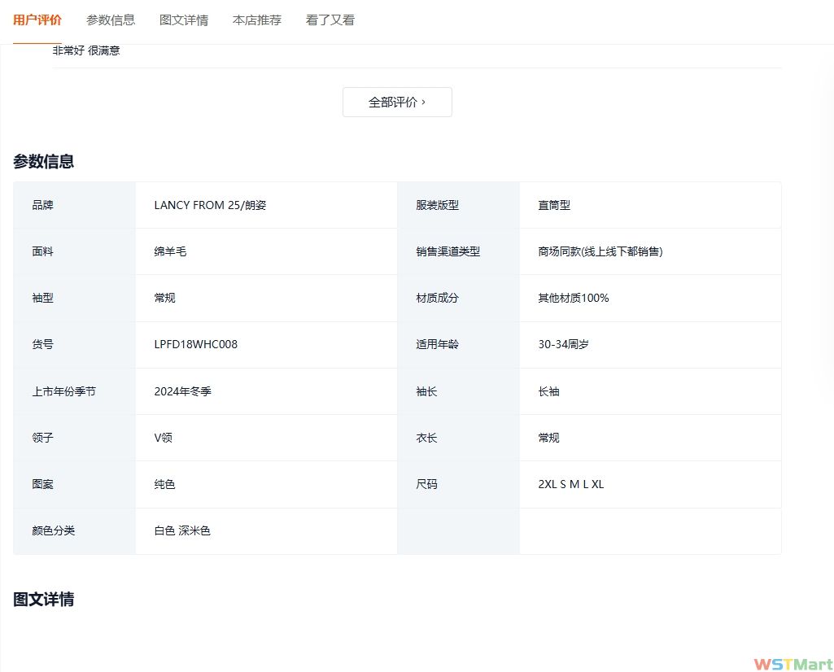Click the review text 非常好 很满意
834x672 pixels.
tap(86, 50)
